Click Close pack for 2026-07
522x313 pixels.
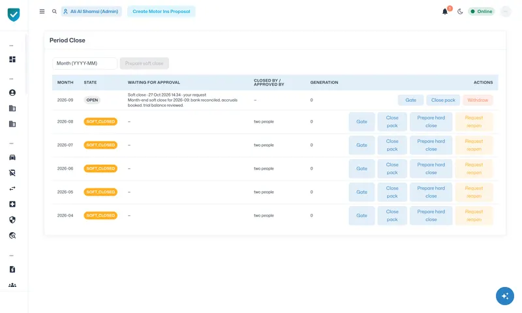(x=392, y=145)
